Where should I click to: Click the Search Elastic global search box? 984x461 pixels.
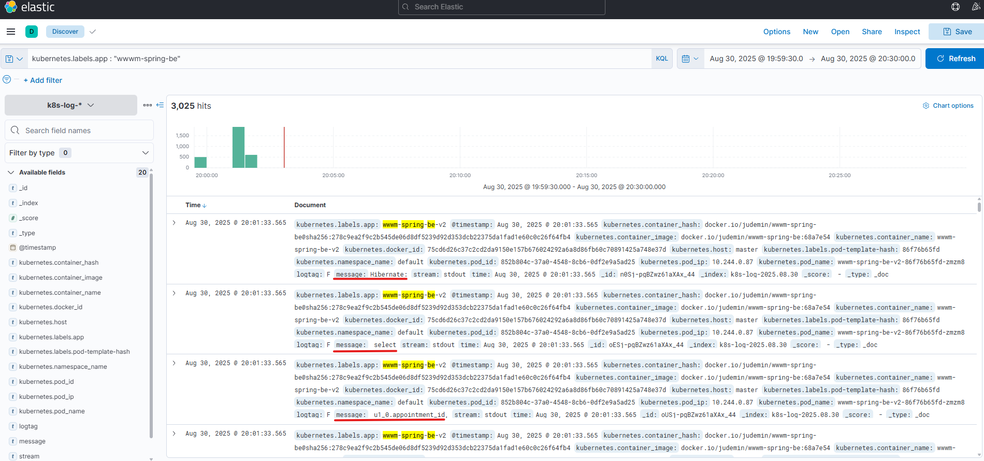coord(501,7)
